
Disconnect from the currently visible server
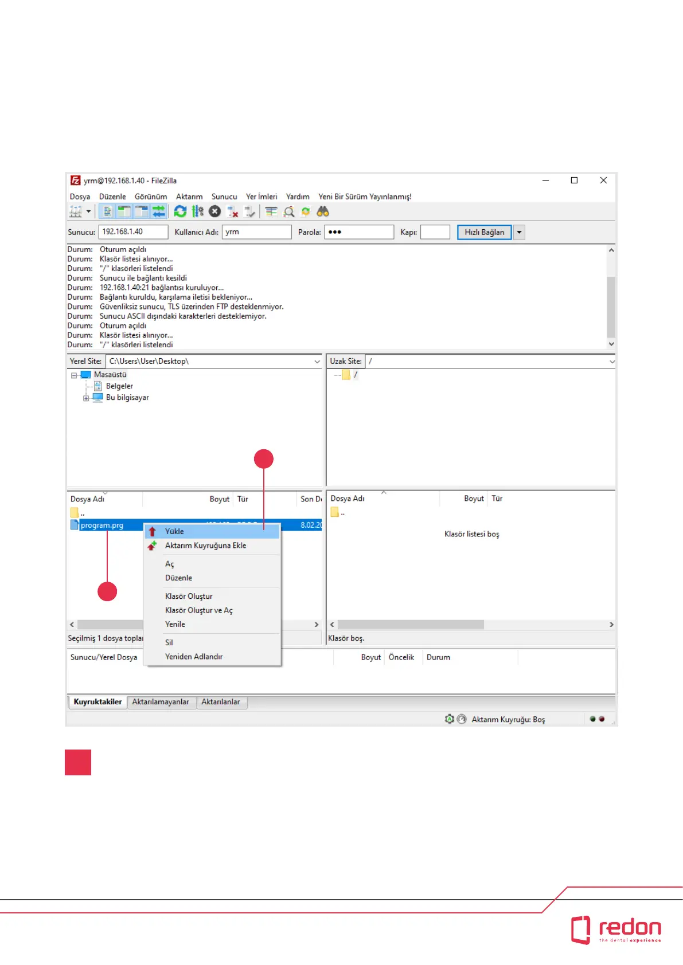coord(232,211)
